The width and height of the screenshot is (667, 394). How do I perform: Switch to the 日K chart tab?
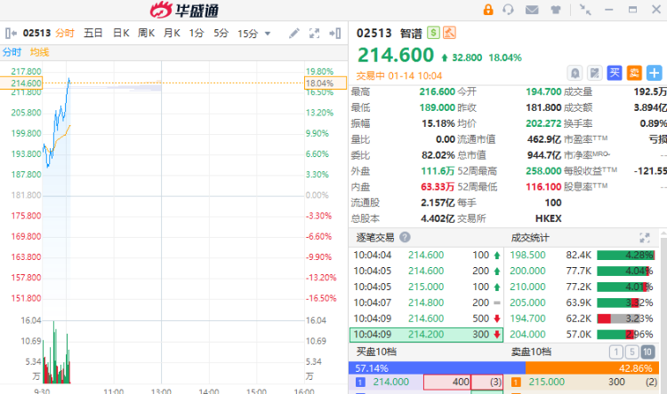pos(121,34)
